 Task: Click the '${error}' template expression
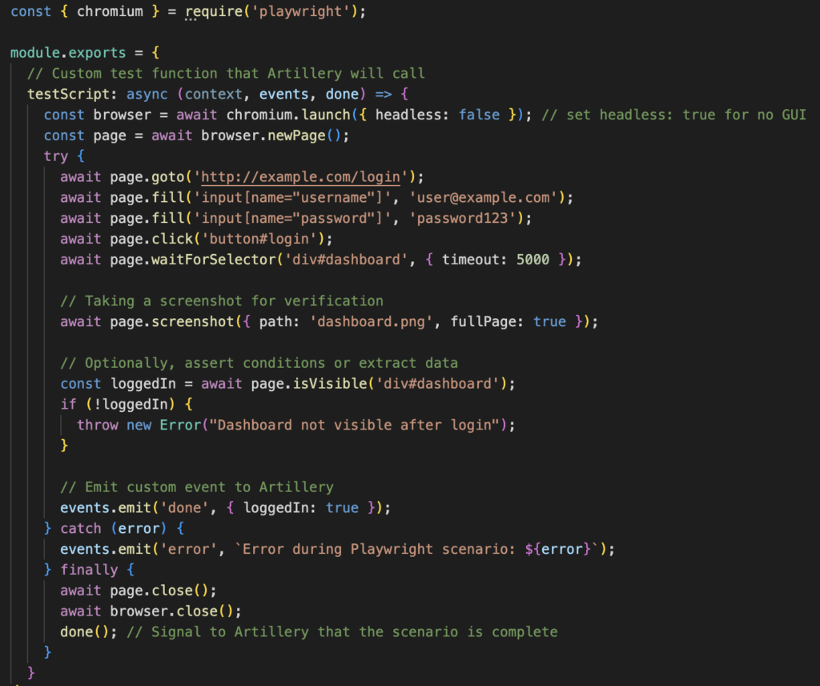(x=558, y=550)
